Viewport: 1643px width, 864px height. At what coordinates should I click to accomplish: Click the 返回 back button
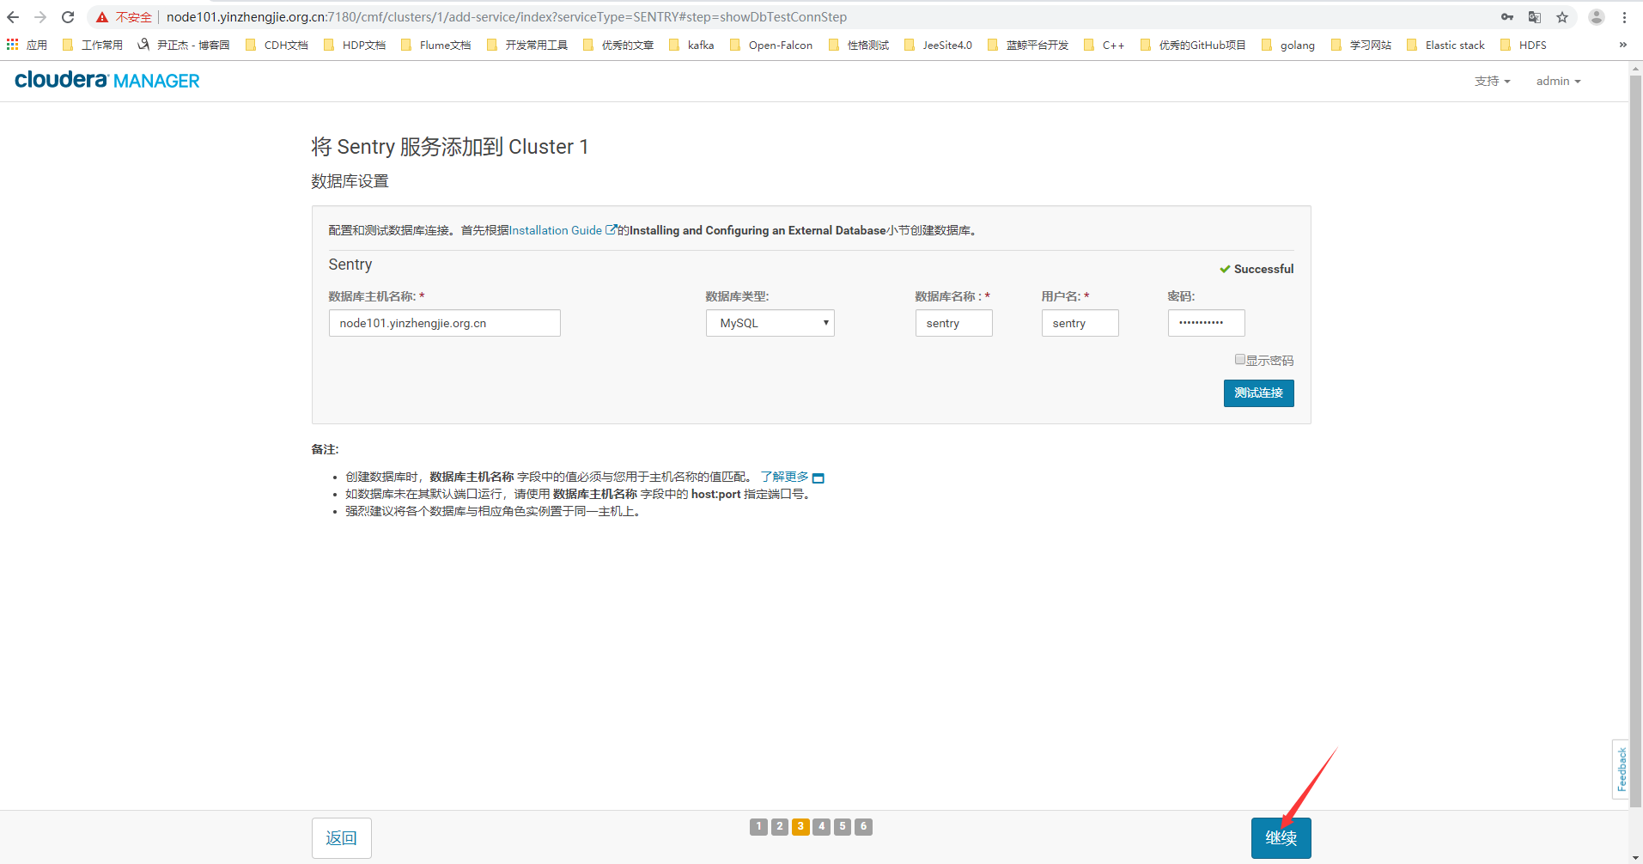(342, 838)
